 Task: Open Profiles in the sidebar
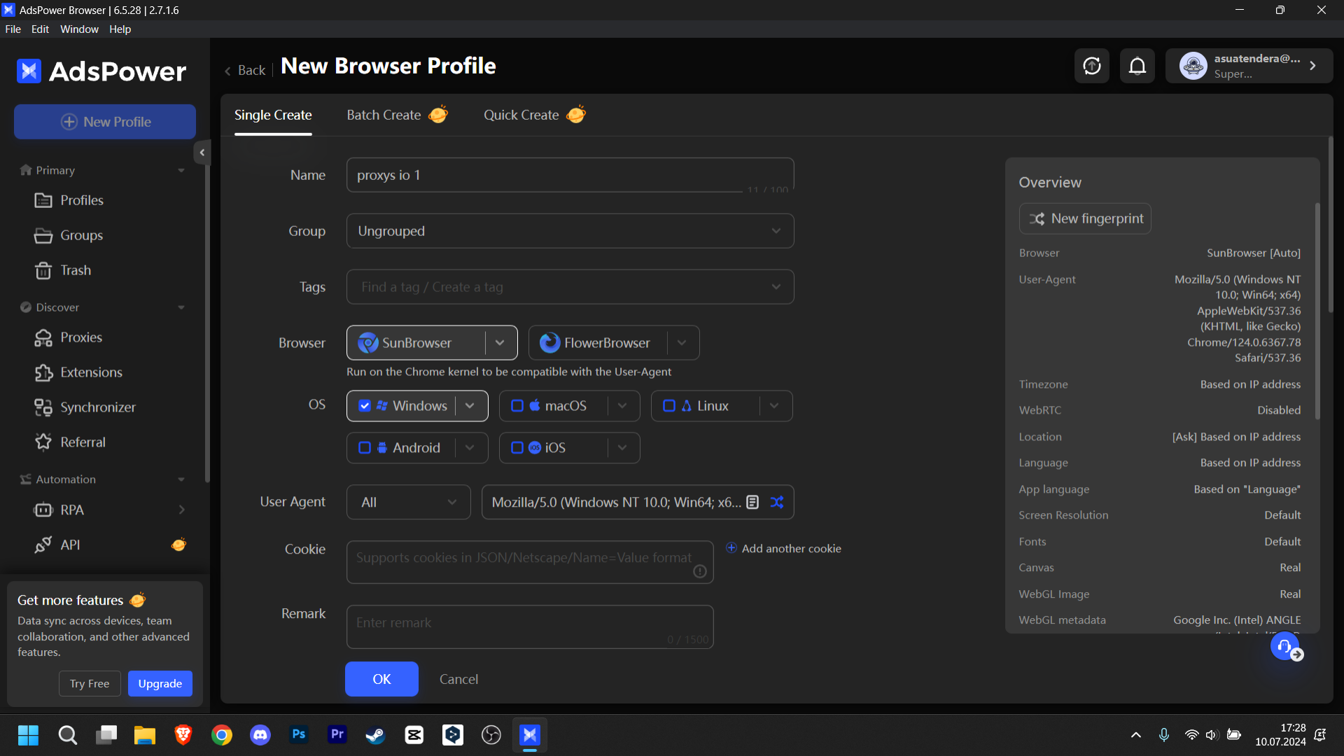pos(81,200)
